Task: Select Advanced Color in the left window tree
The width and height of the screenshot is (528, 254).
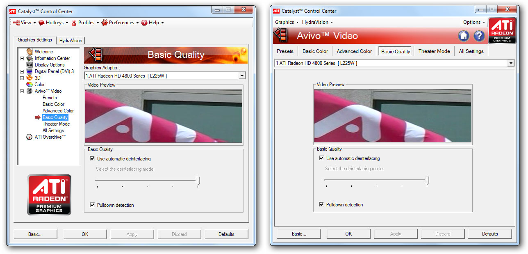Action: tap(58, 111)
